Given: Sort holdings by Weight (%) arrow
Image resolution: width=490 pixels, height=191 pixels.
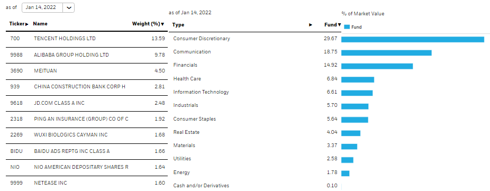Looking at the screenshot, I should click(x=162, y=24).
